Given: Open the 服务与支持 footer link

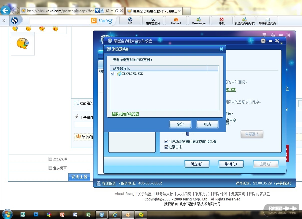Looking at the screenshot, I should (164, 194).
